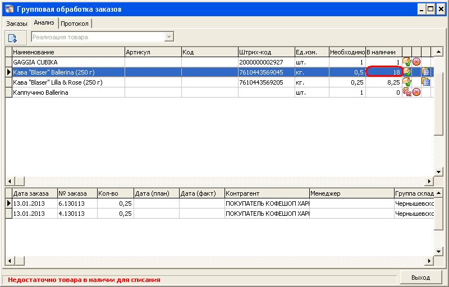Click the folder grid icon in the Lilla & Rose row
Viewport: 449px width, 287px height.
click(x=425, y=82)
